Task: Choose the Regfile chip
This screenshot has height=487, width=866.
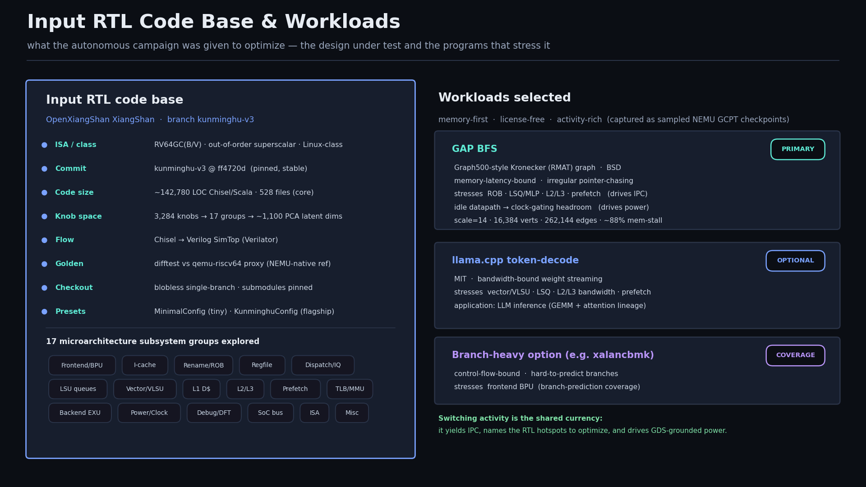Action: tap(262, 365)
